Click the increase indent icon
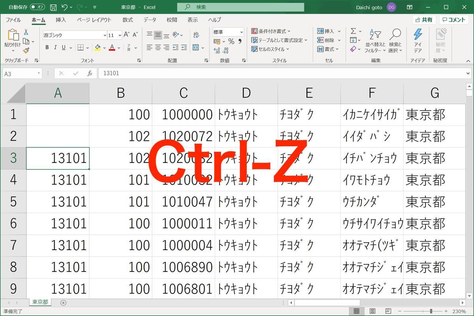Image resolution: width=474 pixels, height=316 pixels. pos(184,47)
